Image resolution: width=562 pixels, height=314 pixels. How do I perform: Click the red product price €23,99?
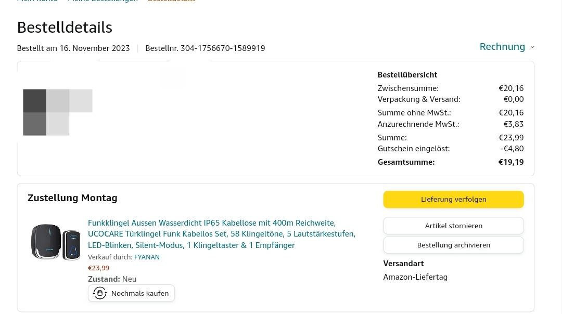(98, 268)
